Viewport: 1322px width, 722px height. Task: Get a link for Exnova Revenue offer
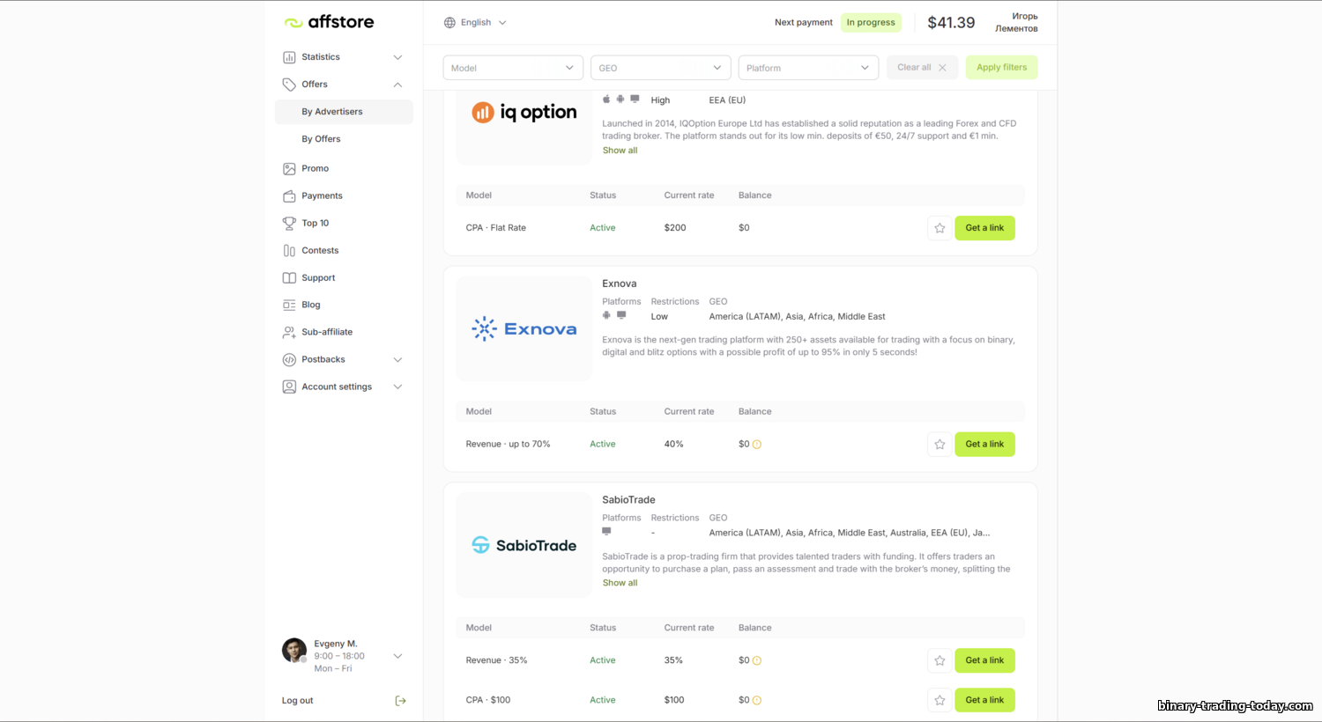pyautogui.click(x=984, y=445)
